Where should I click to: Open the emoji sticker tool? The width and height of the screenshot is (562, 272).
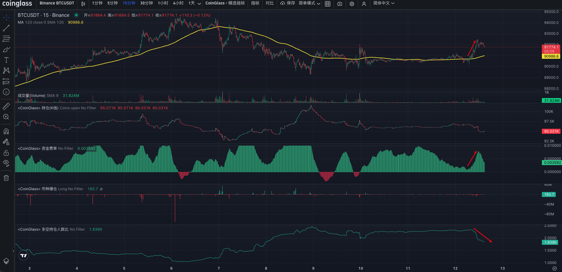(7, 92)
